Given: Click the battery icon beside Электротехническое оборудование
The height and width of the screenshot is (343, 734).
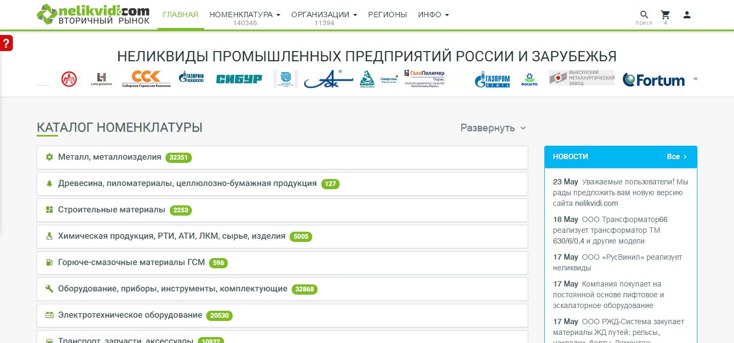Looking at the screenshot, I should (49, 315).
